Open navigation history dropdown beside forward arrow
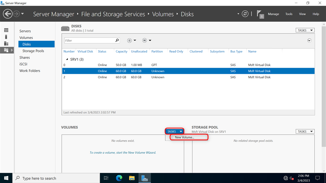 click(23, 14)
